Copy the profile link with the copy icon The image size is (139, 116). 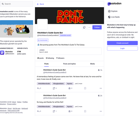(x=84, y=27)
